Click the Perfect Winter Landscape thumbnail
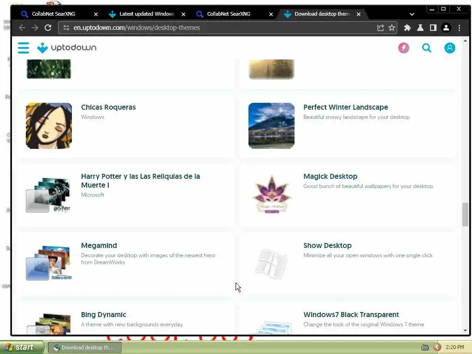The width and height of the screenshot is (472, 354). 271,126
